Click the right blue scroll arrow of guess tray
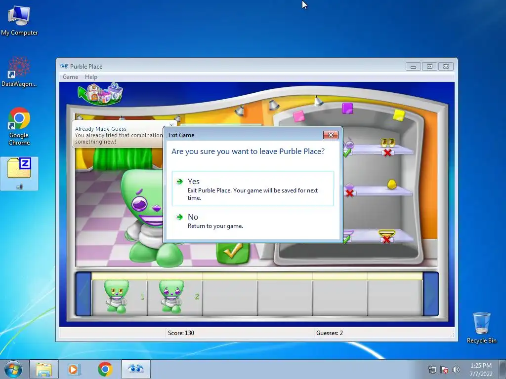 [431, 294]
